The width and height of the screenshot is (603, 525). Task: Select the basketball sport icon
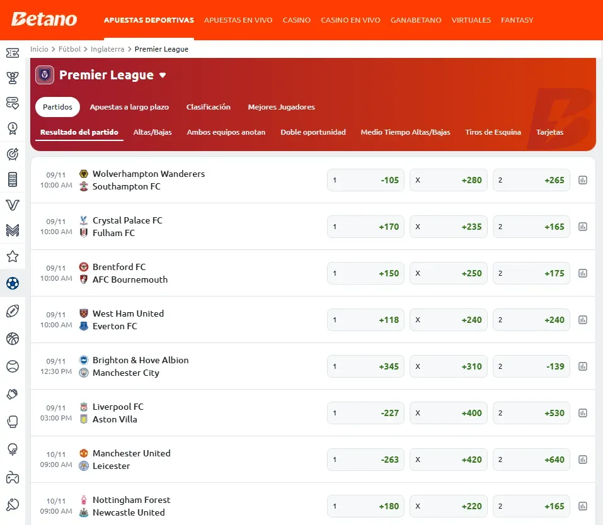click(13, 339)
